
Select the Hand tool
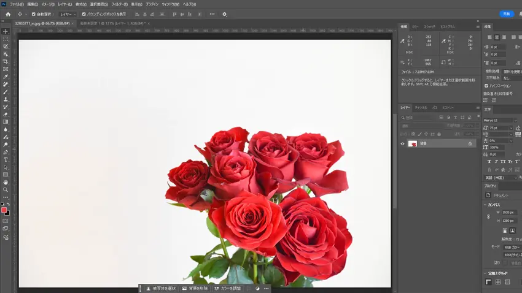[x=6, y=182]
